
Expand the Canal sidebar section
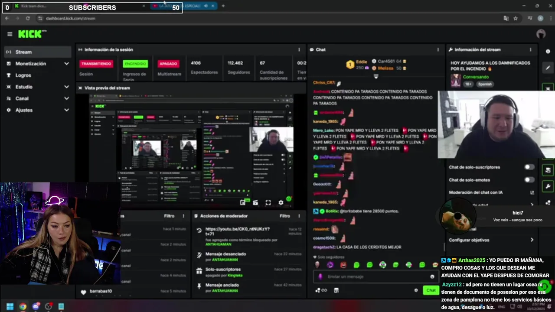click(x=38, y=98)
